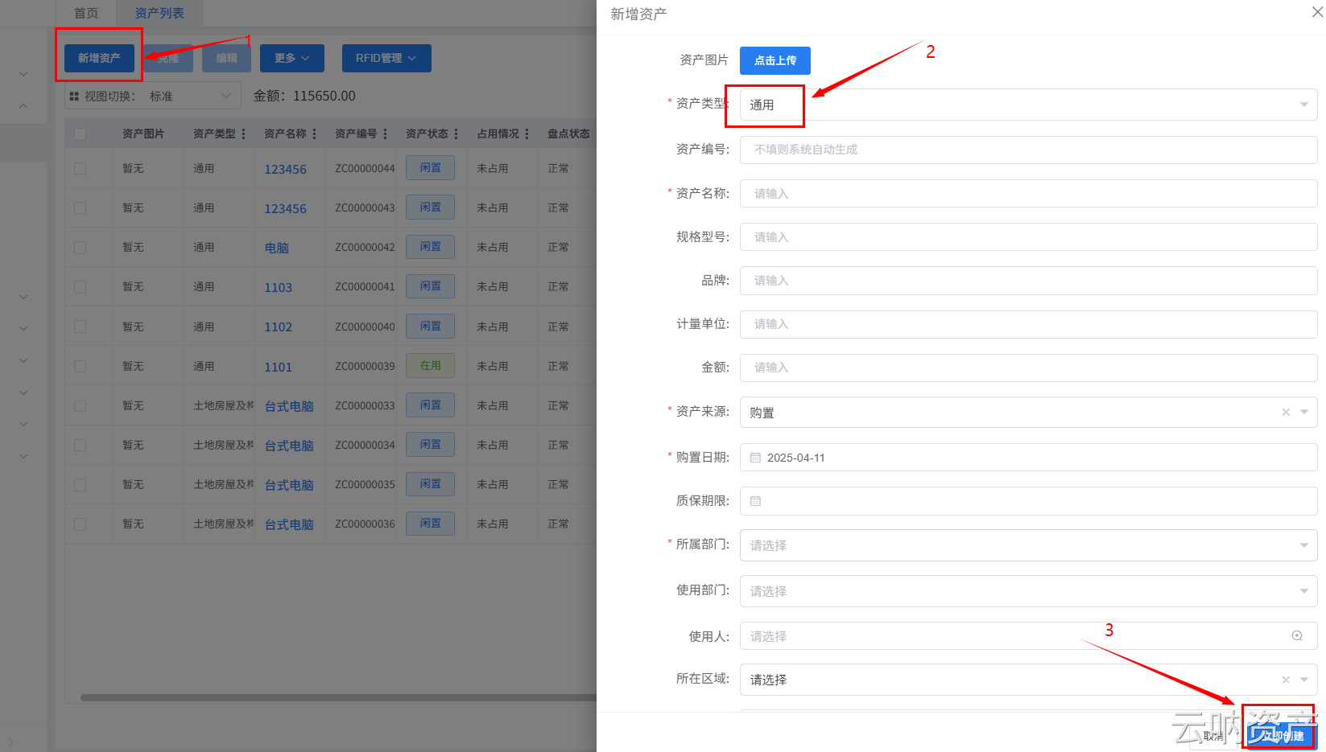Image resolution: width=1326 pixels, height=752 pixels.
Task: Click the horizontal scrollbar under the asset table
Action: (x=338, y=697)
